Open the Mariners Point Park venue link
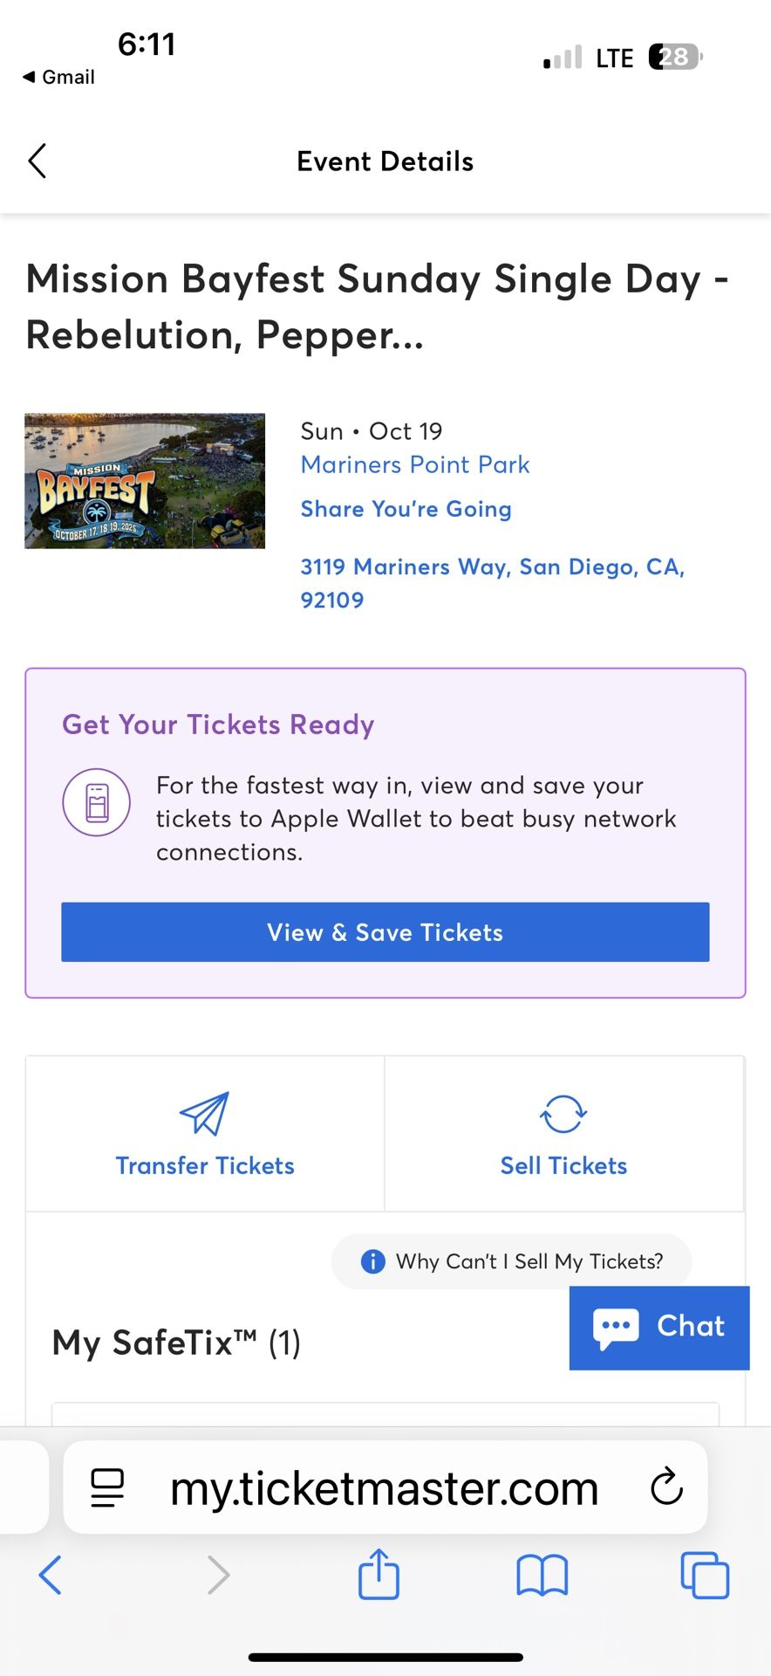The width and height of the screenshot is (771, 1676). [x=415, y=464]
